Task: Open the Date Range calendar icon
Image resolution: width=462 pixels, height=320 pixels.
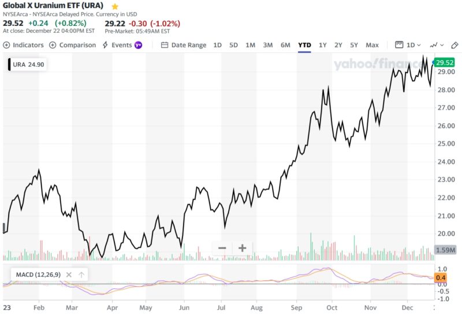Action: (165, 45)
